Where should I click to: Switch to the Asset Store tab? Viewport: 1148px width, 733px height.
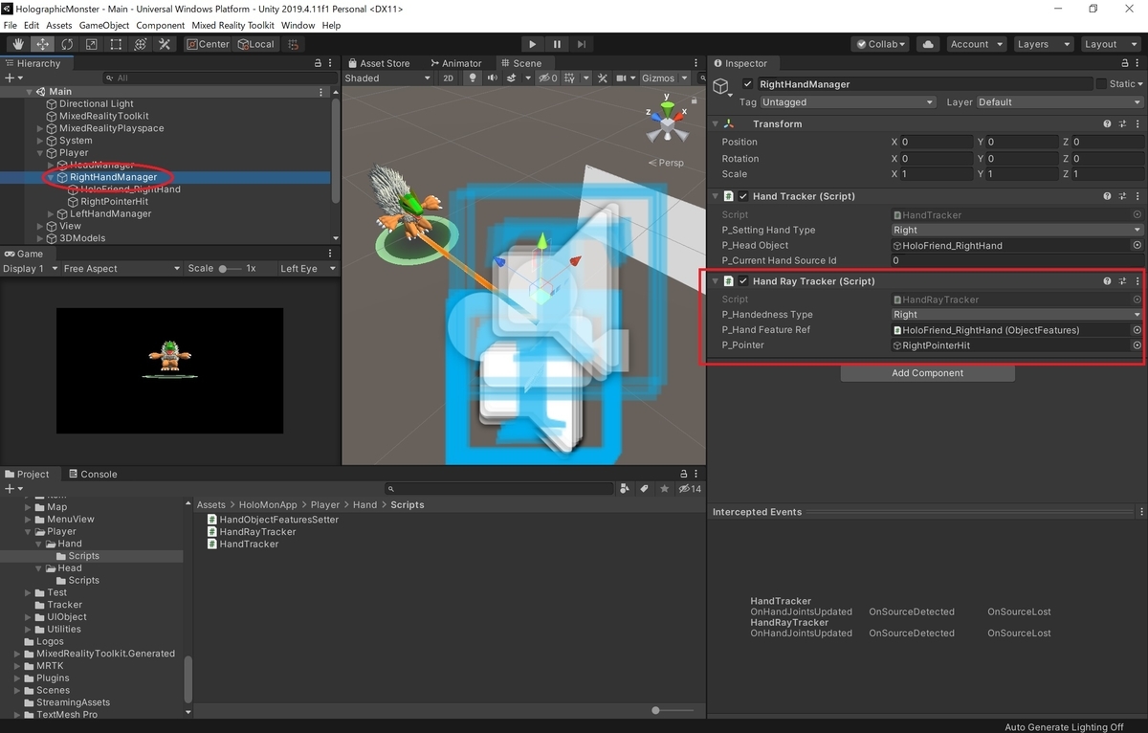coord(378,63)
